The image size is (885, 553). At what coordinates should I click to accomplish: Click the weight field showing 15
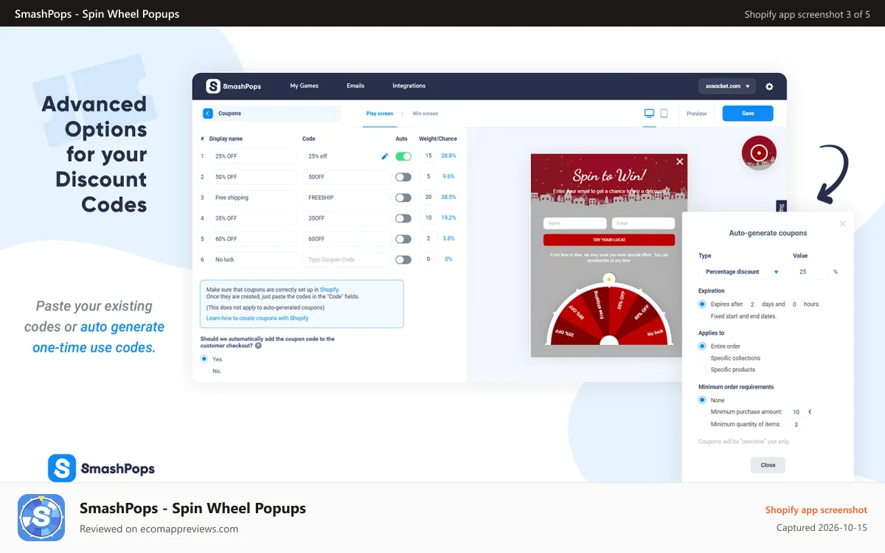coord(428,156)
